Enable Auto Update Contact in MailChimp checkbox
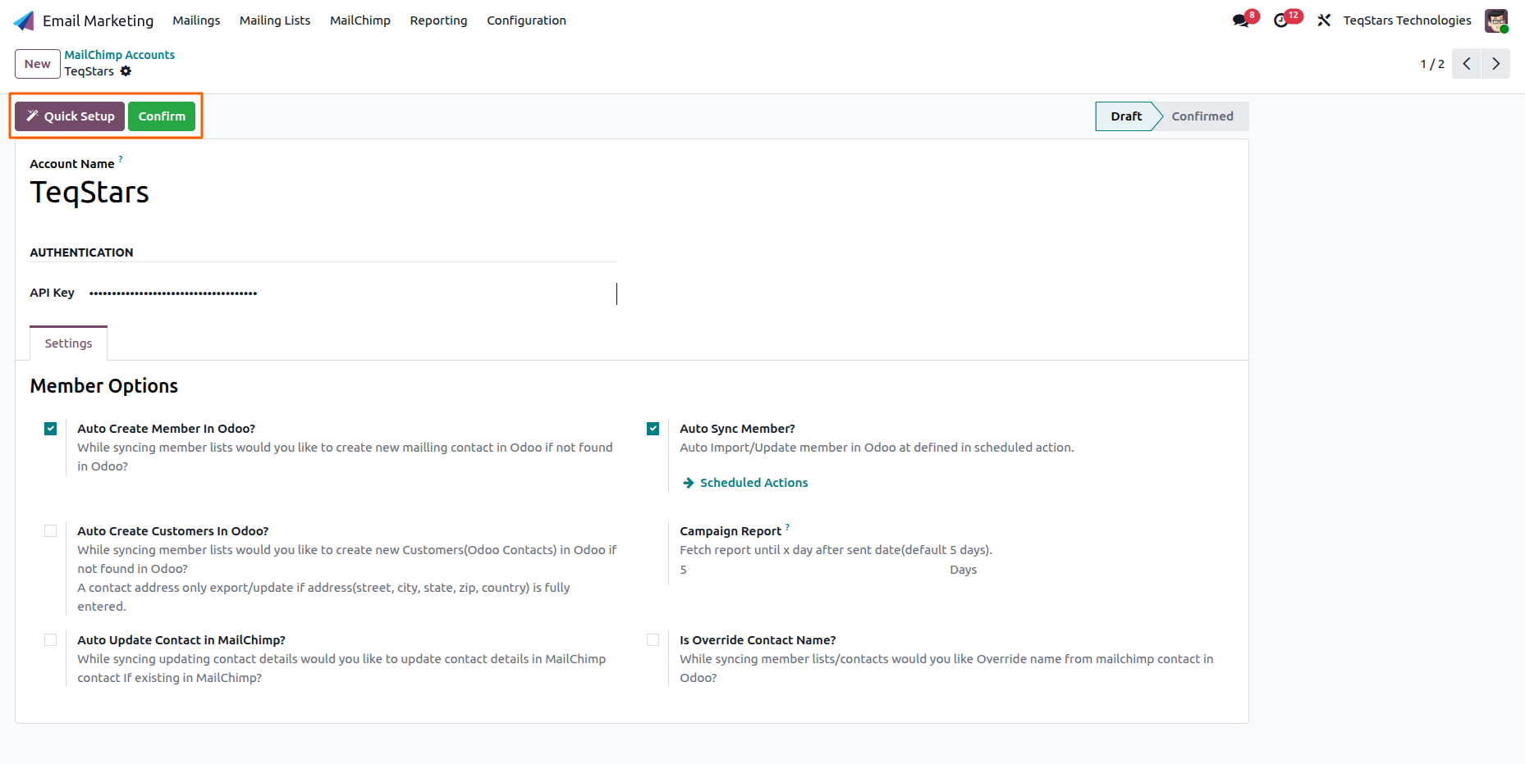The width and height of the screenshot is (1525, 764). point(51,640)
